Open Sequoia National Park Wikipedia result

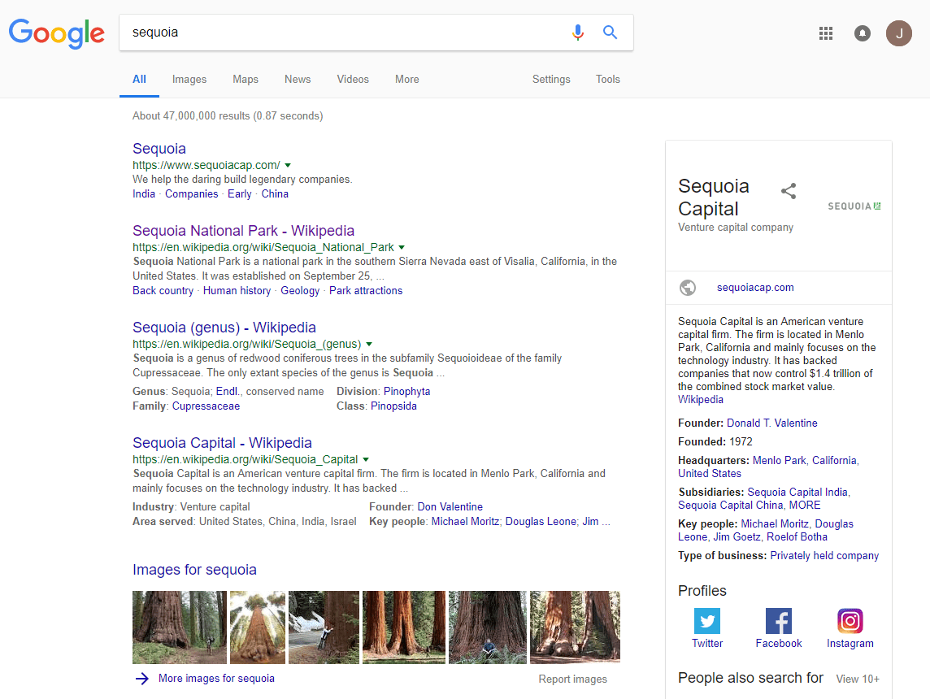pyautogui.click(x=243, y=231)
